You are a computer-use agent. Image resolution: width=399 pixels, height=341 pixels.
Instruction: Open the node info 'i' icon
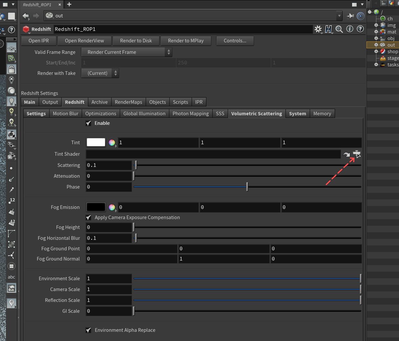350,29
